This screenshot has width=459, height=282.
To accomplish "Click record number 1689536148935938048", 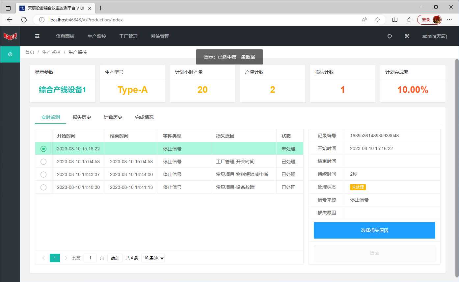I will point(374,136).
